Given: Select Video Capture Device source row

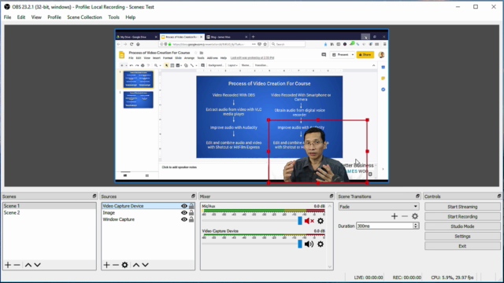Looking at the screenshot, I should [148, 206].
